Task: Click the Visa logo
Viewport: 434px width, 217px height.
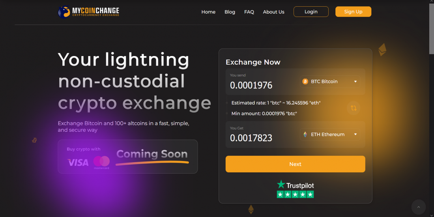Action: click(78, 162)
